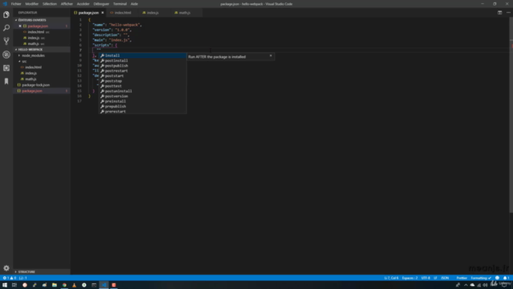Viewport: 513px width, 289px height.
Task: Open VLC from the taskbar
Action: point(75,285)
